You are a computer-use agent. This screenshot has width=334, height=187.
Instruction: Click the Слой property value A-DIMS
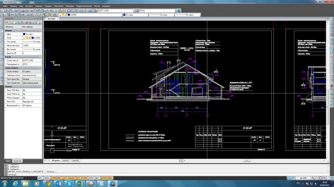tap(32, 38)
